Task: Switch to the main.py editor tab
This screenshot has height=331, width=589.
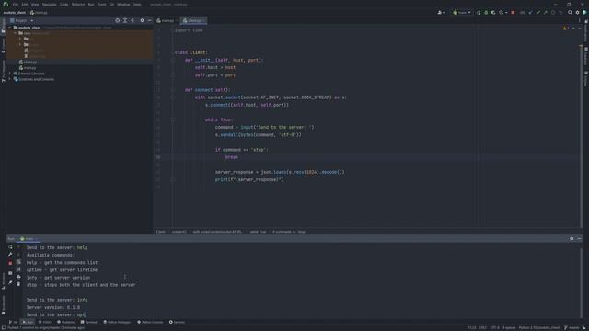Action: click(167, 20)
